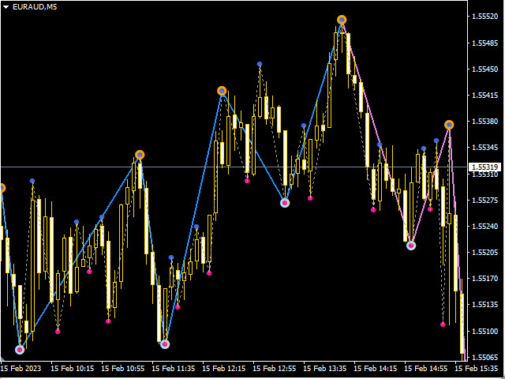Click the 15 Feb 14:15 time label

(x=376, y=368)
